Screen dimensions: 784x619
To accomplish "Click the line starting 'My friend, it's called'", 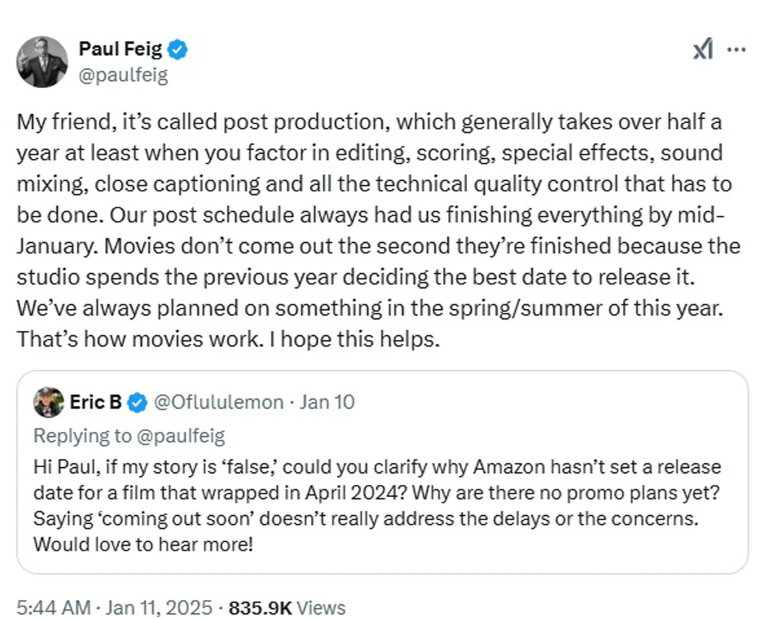I will point(369,122).
